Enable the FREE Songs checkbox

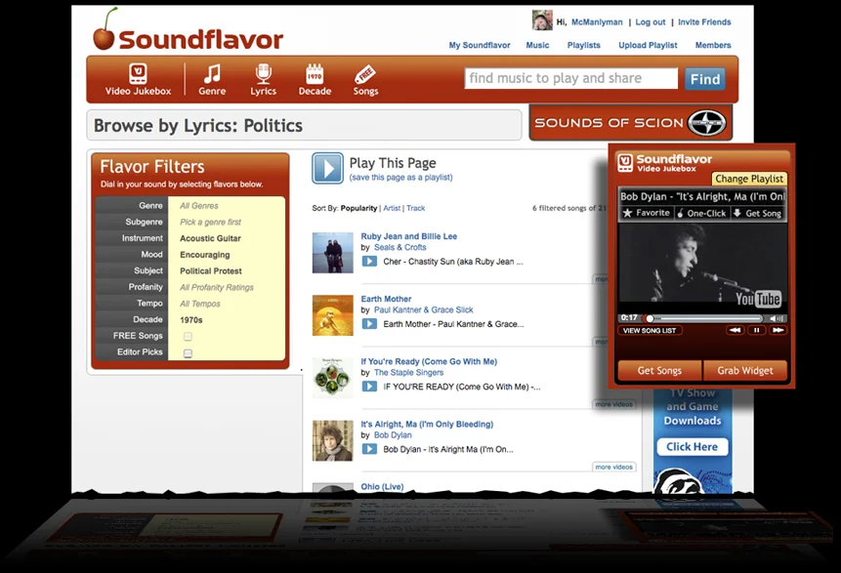[188, 337]
